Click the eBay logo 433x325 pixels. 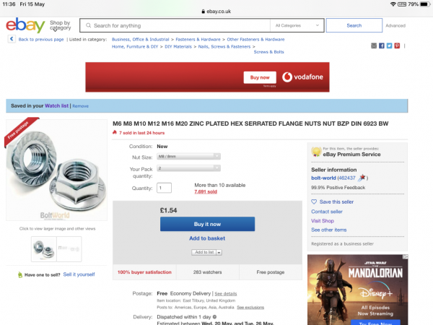[x=24, y=25]
